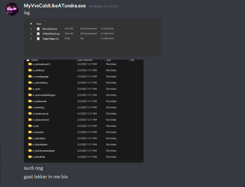Click the heart icon in the list header
The width and height of the screenshot is (245, 187).
click(31, 24)
